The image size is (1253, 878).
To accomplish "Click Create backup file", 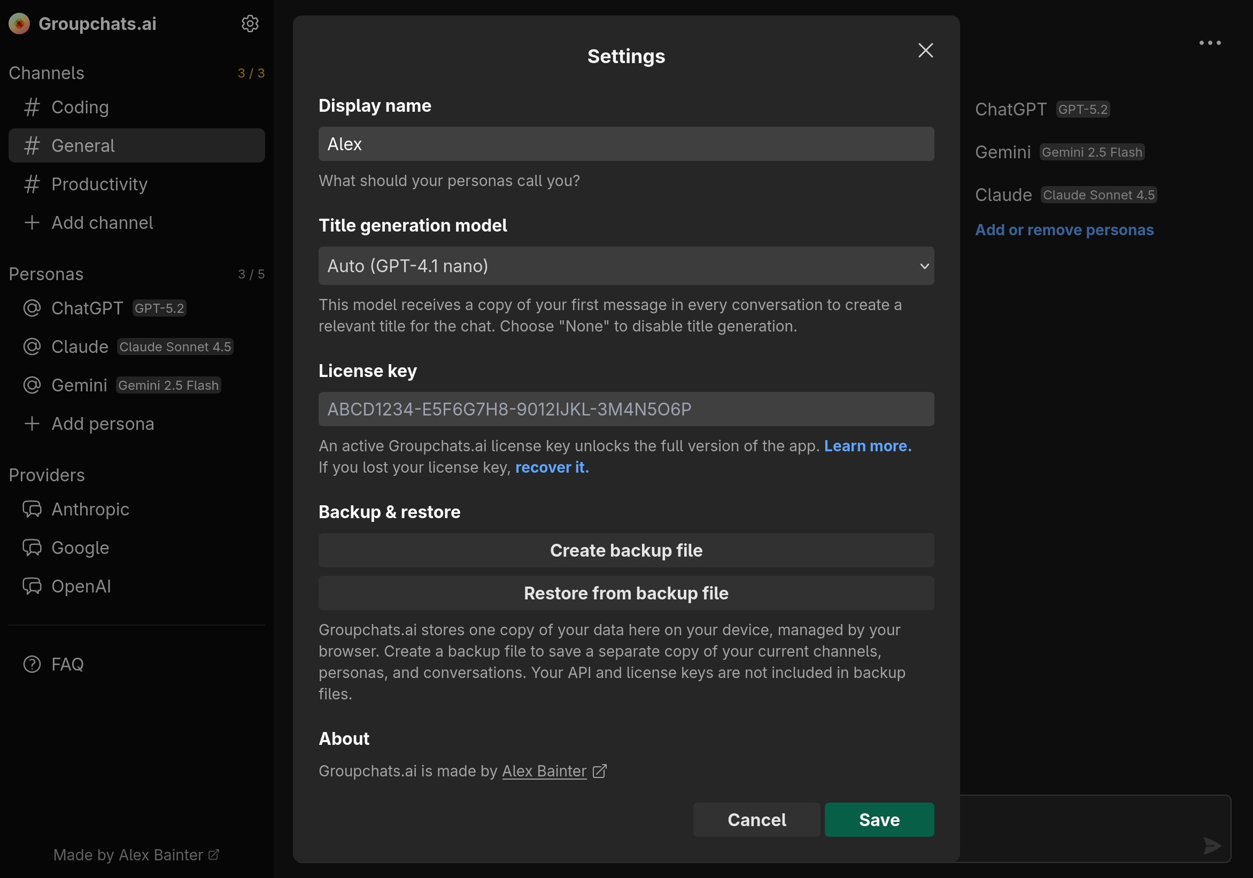I will coord(626,550).
